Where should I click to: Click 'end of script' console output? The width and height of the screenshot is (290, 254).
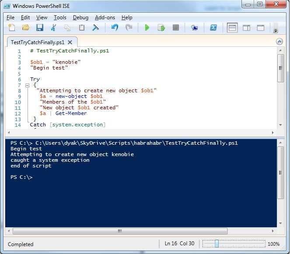pyautogui.click(x=31, y=166)
